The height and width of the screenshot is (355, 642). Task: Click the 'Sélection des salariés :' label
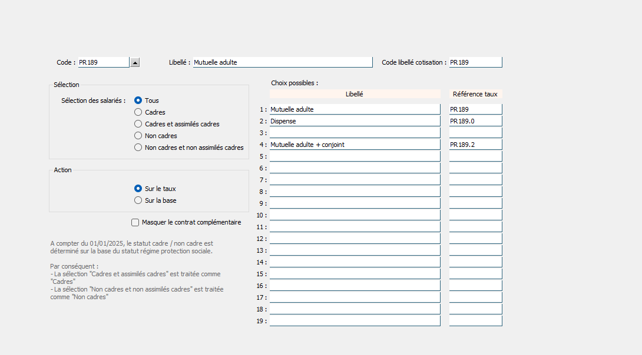tap(93, 101)
